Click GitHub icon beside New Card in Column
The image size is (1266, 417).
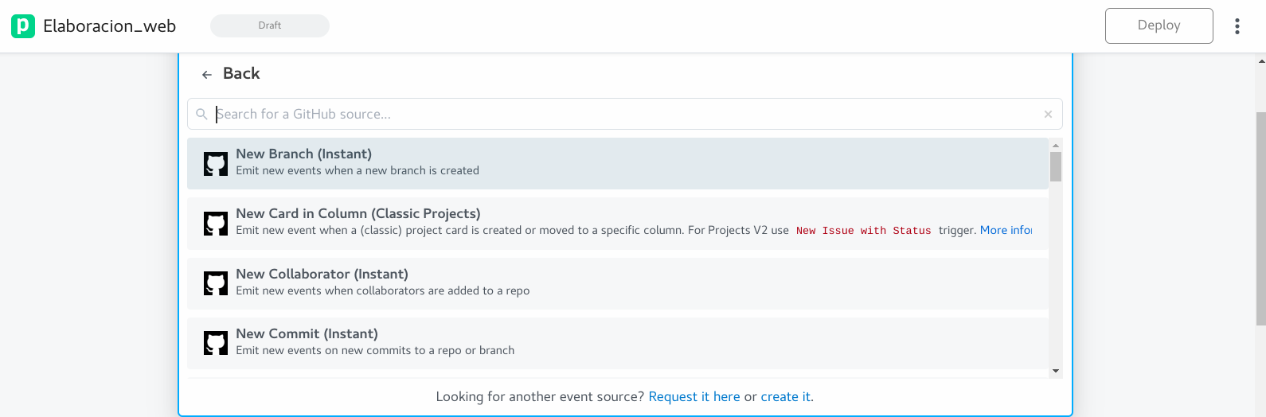(x=216, y=224)
